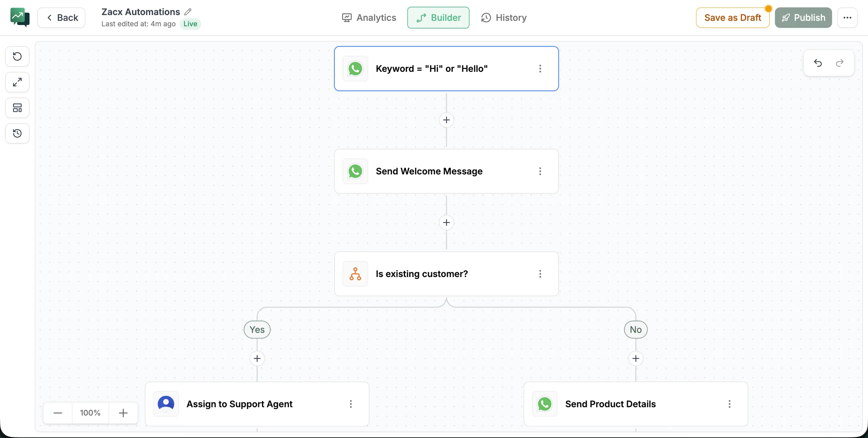The height and width of the screenshot is (438, 868).
Task: Redo the last change with the redo arrow
Action: pos(840,63)
